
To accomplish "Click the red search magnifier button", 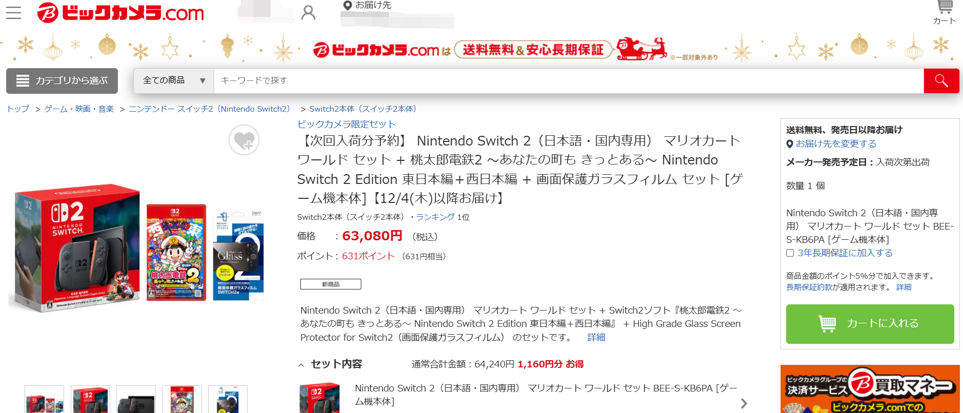I will point(941,80).
